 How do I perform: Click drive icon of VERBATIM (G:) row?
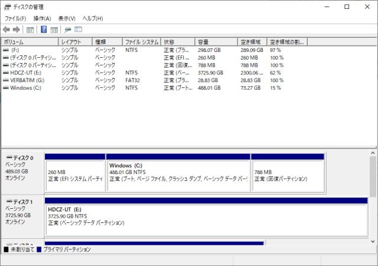[6, 80]
